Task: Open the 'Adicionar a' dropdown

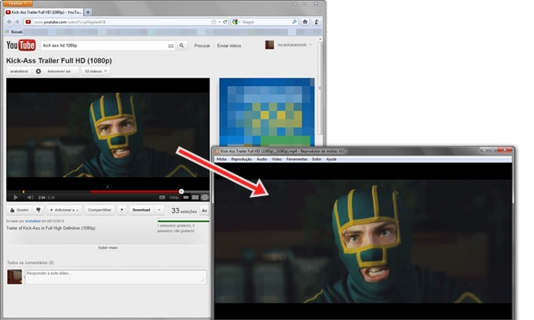Action: tap(64, 210)
